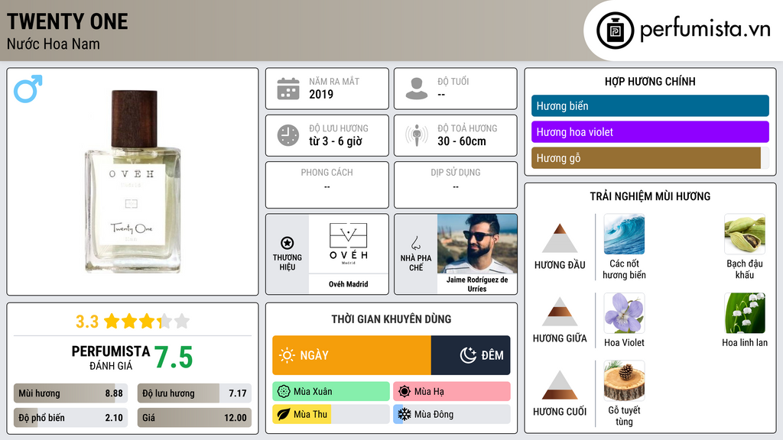
Task: Click the Hương cuối pyramid icon
Action: coord(560,385)
